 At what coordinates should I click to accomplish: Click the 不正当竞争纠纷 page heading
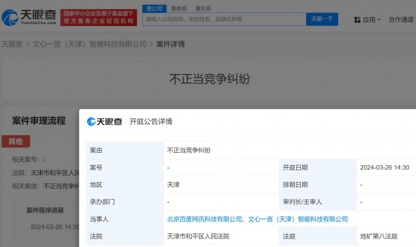(209, 79)
